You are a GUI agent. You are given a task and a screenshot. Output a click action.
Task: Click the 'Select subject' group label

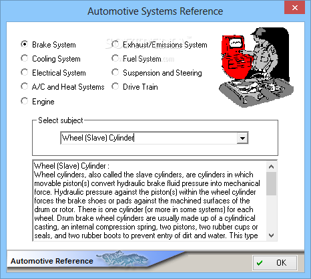click(x=61, y=120)
